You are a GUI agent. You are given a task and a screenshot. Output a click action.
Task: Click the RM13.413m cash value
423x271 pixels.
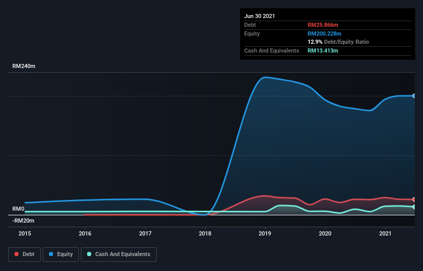pyautogui.click(x=323, y=50)
